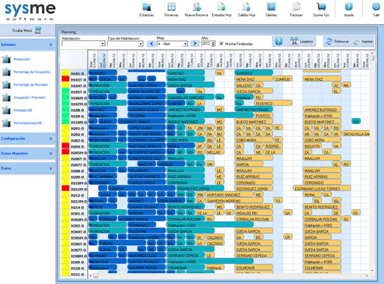The width and height of the screenshot is (384, 284).
Task: Click vertical scrollbar down arrow
Action: tap(372, 271)
